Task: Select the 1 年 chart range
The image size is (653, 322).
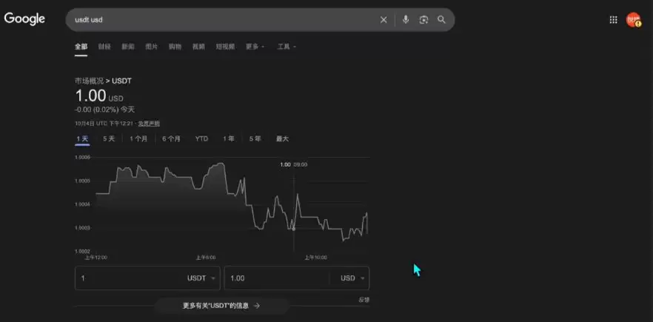Action: point(228,138)
